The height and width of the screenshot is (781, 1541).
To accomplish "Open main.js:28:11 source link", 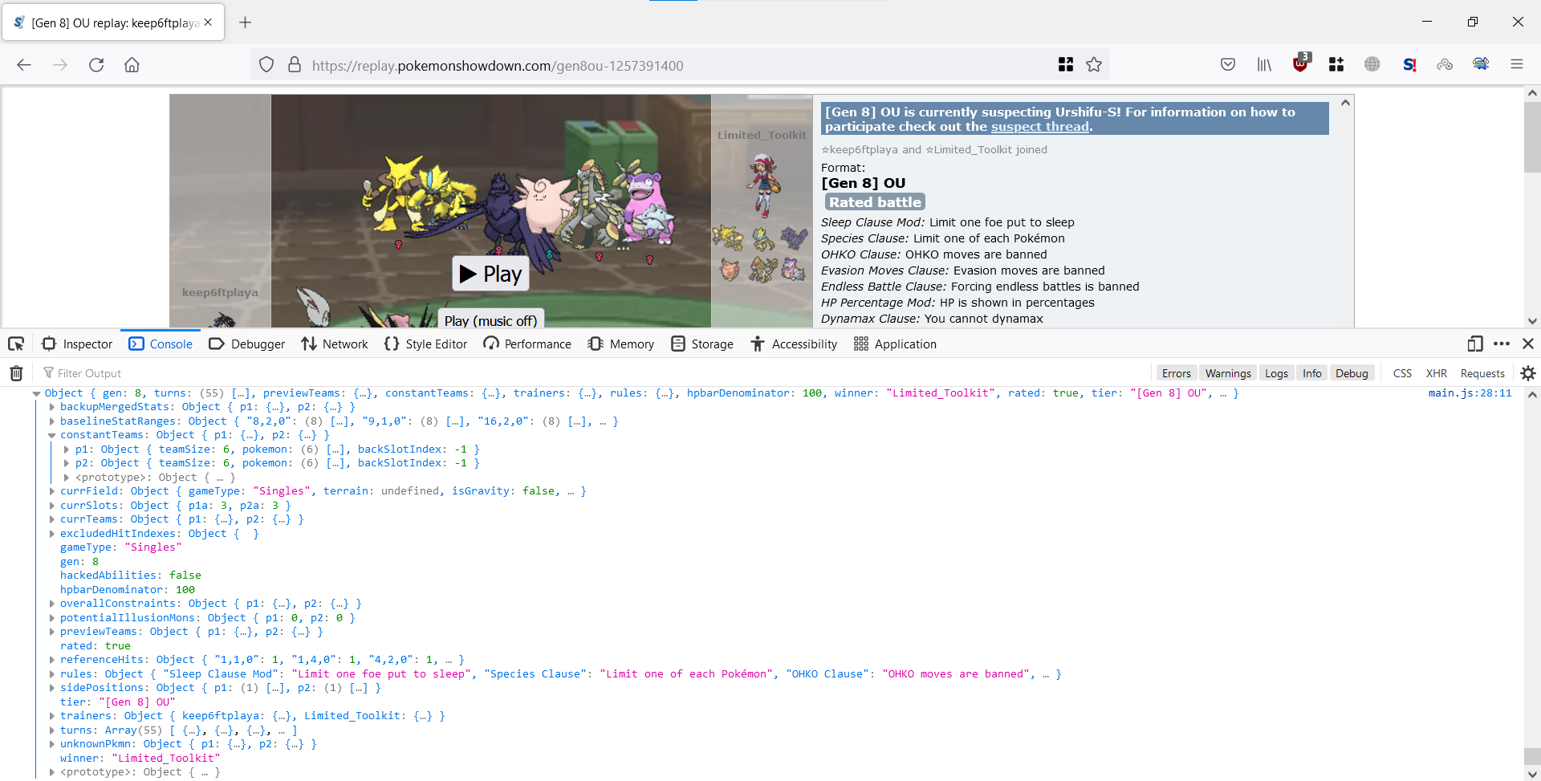I will pyautogui.click(x=1470, y=393).
